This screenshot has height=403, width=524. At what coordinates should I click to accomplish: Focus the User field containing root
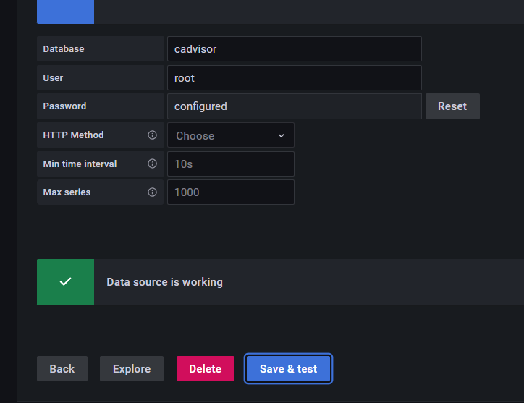295,78
